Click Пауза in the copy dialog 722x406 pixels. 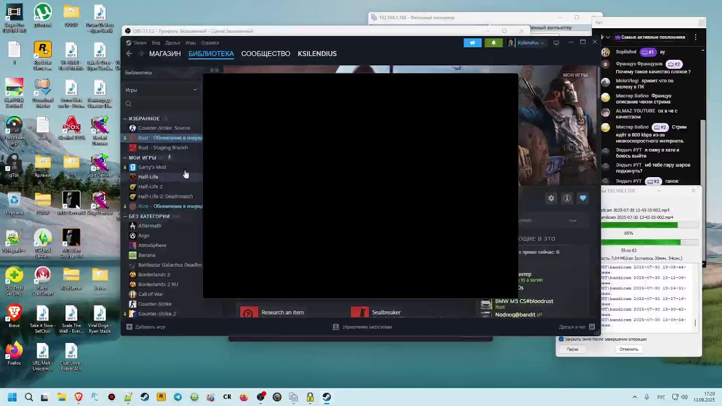[x=573, y=349]
